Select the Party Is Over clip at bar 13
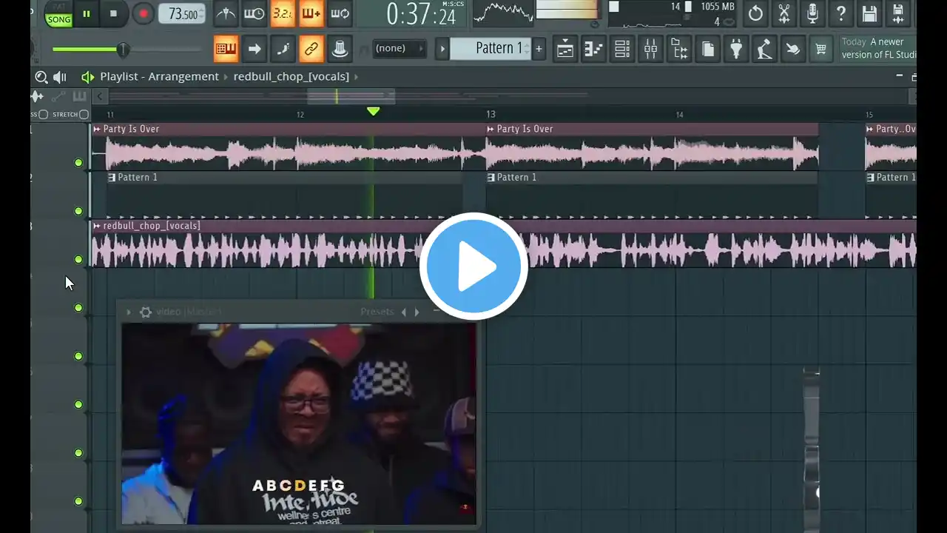The width and height of the screenshot is (947, 533). click(x=651, y=147)
